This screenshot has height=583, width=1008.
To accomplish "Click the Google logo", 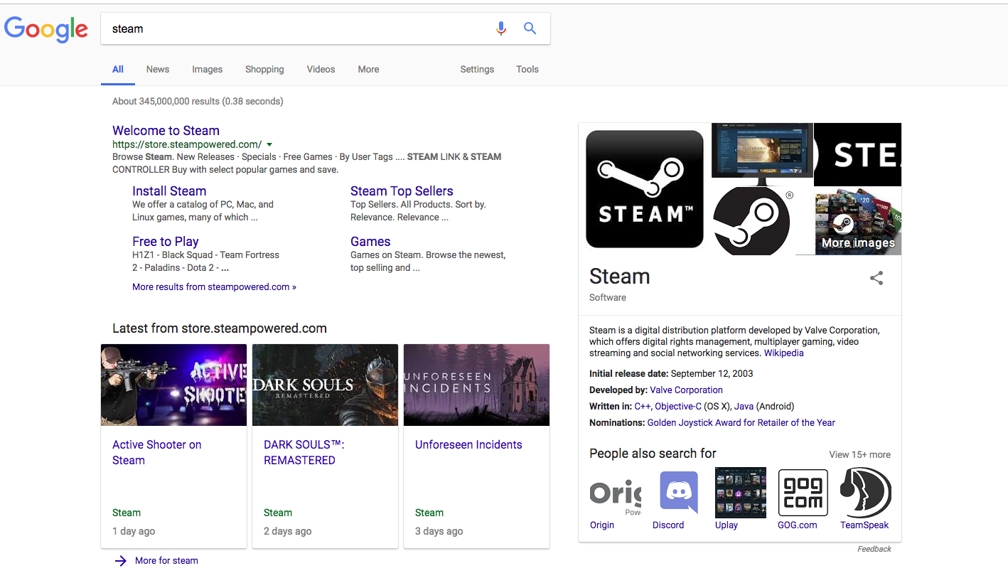I will click(x=46, y=29).
